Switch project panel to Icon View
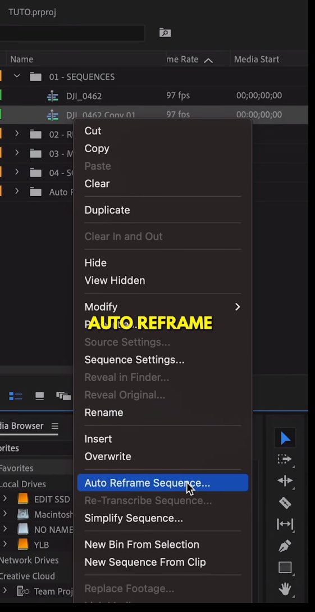Screen dimensions: 315x612 (39, 396)
